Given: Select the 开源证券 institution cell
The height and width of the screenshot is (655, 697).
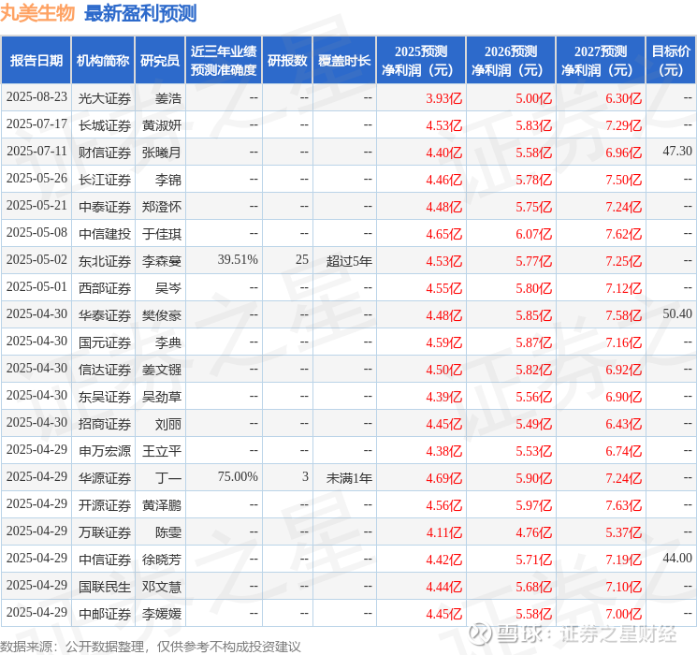Looking at the screenshot, I should (x=105, y=505).
